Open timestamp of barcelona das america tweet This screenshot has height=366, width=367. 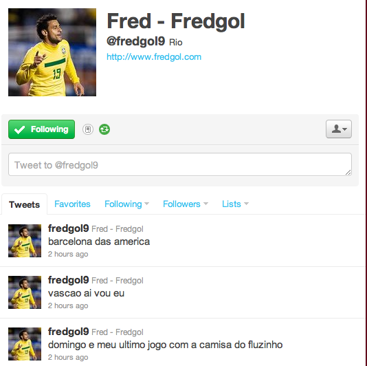coord(68,254)
